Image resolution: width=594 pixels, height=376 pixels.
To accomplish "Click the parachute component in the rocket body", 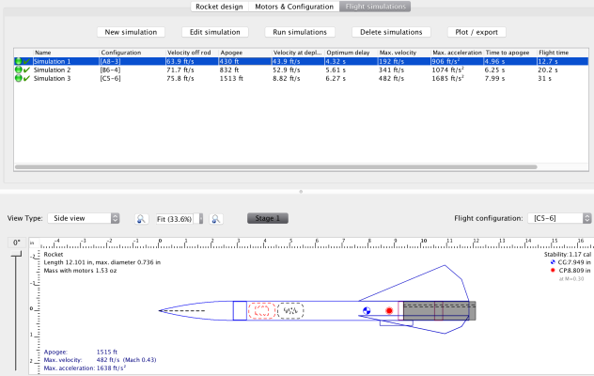I will (x=262, y=309).
